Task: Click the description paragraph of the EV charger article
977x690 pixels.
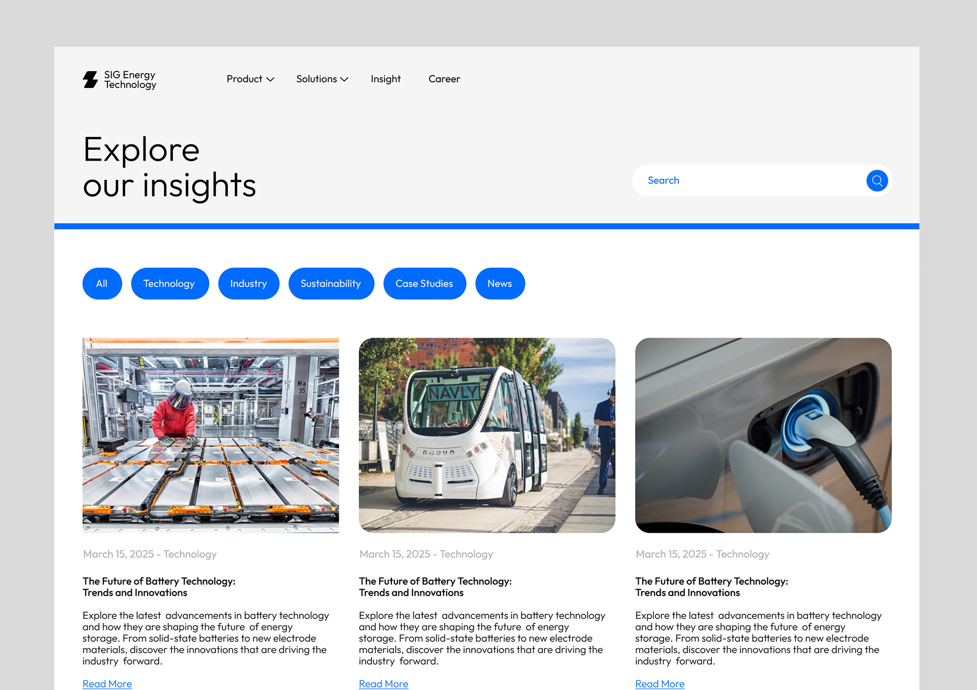Action: click(x=759, y=638)
